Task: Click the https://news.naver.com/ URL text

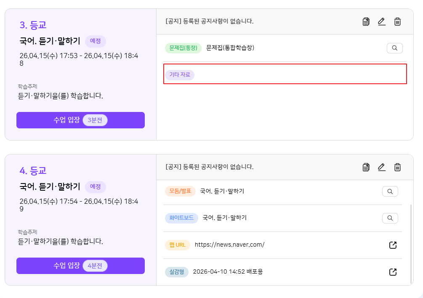Action: pyautogui.click(x=229, y=245)
